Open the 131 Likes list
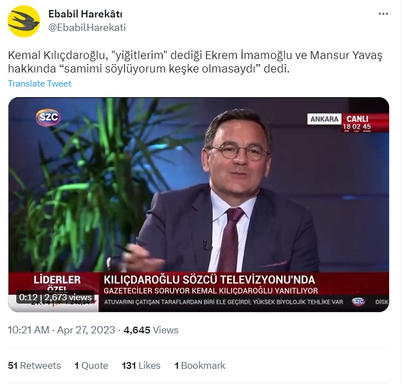This screenshot has height=384, width=402. coord(141,365)
